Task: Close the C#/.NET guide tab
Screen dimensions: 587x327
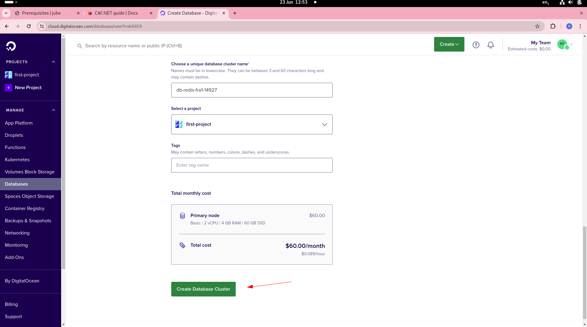Action: 151,13
